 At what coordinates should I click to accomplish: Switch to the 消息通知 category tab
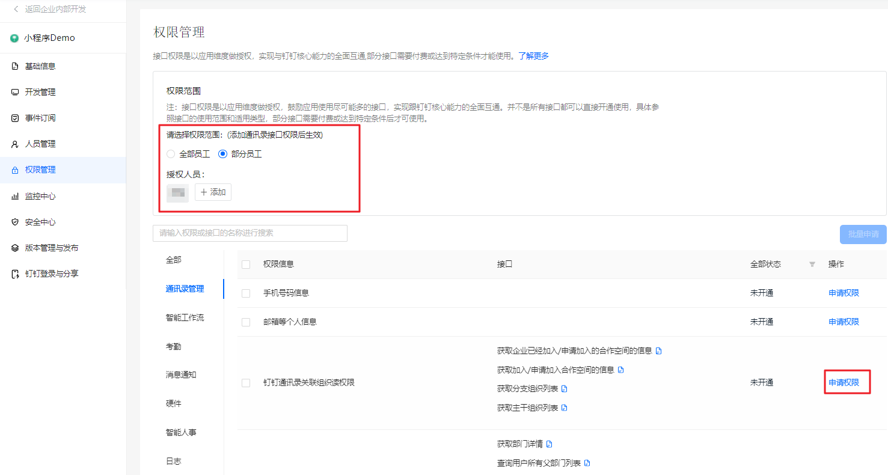tap(181, 375)
